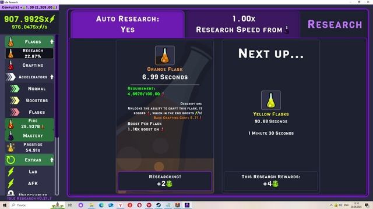Click the lightning bolt icon beside AFK
This screenshot has width=373, height=209.
click(x=10, y=183)
